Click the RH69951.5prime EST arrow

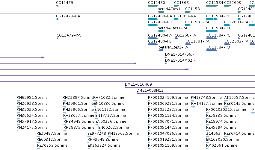point(19,101)
